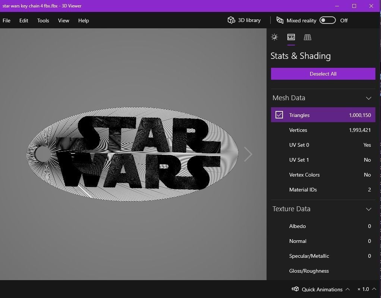381x298 pixels.
Task: Expand the Quick Animations chevron
Action: coord(348,289)
